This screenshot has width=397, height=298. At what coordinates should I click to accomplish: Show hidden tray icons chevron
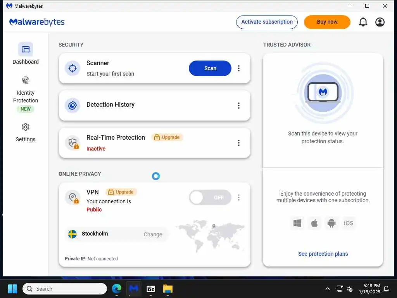[x=327, y=289]
